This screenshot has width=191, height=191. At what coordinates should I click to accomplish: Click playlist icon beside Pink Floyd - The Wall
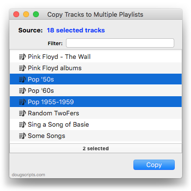(x=22, y=57)
